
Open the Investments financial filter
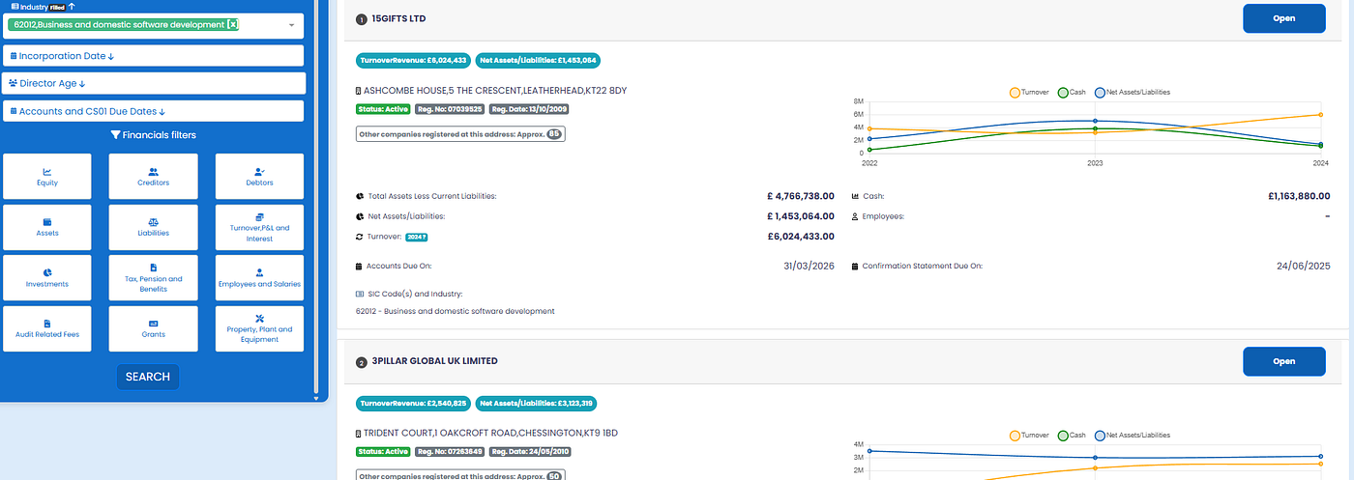(47, 278)
